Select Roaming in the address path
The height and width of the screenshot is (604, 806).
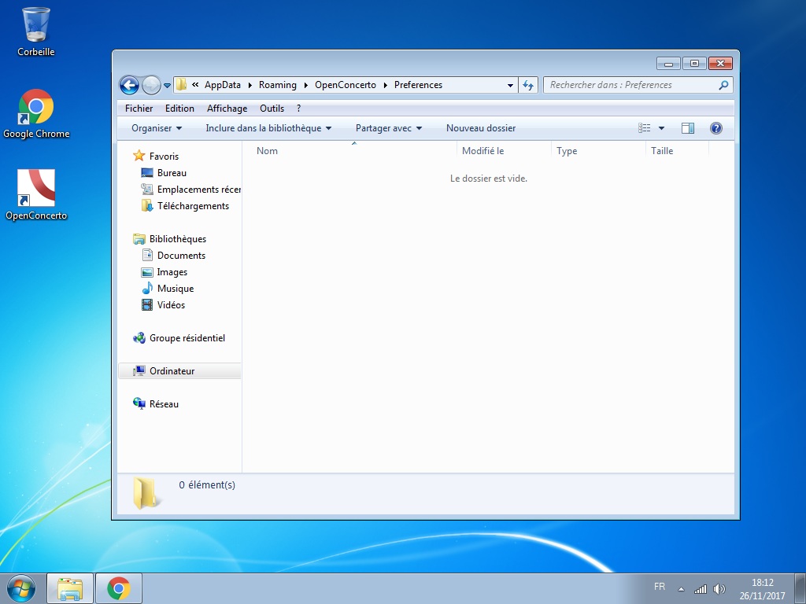point(278,85)
